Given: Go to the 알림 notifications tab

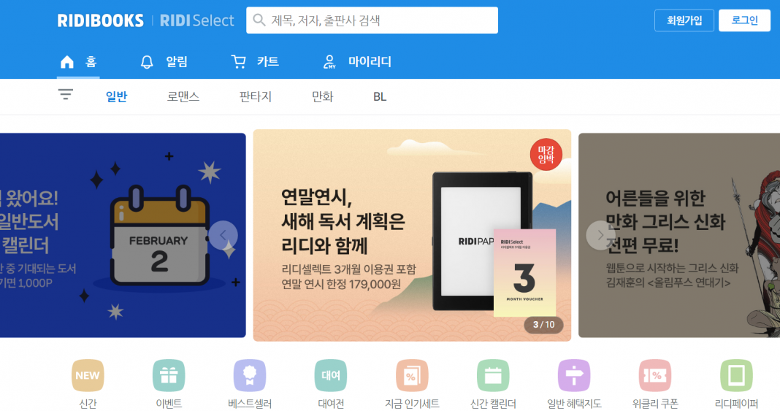Looking at the screenshot, I should point(164,61).
